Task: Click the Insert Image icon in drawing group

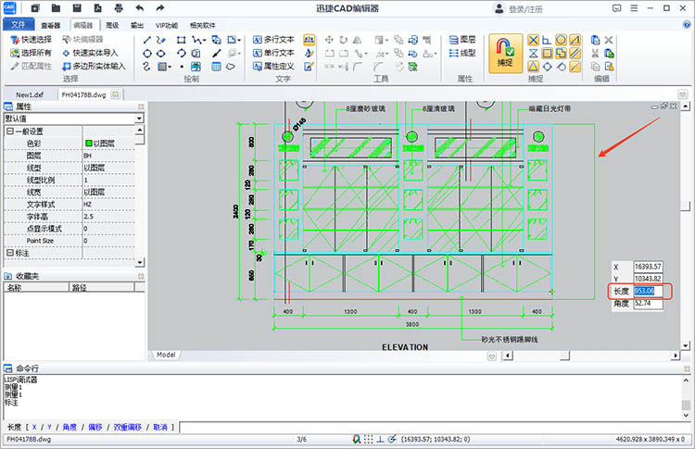Action: (x=196, y=67)
